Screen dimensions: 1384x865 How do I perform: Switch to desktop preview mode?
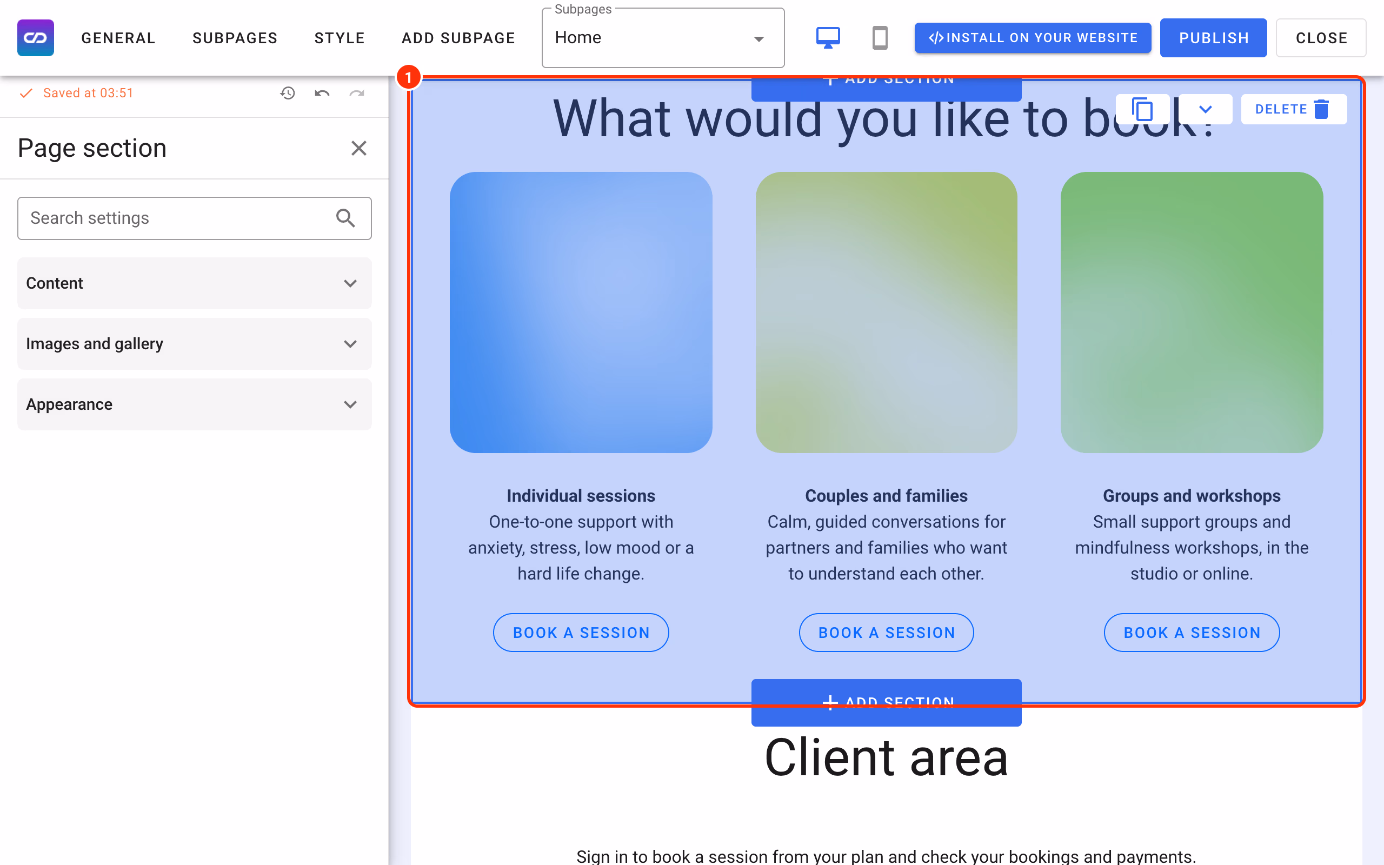(x=828, y=38)
